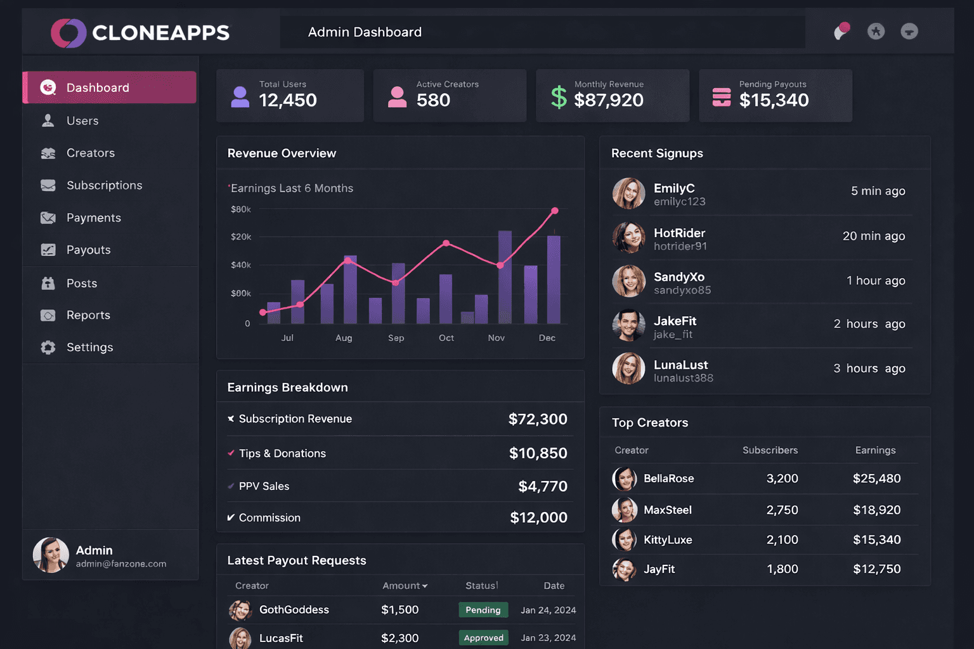This screenshot has height=649, width=974.
Task: Click the Date column header
Action: 554,586
